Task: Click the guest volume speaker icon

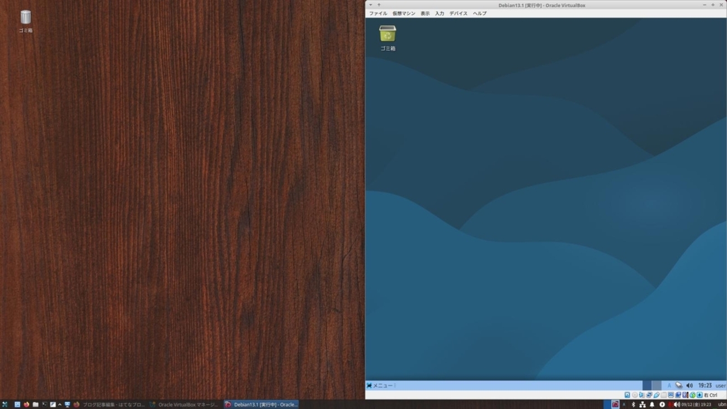Action: tap(690, 386)
